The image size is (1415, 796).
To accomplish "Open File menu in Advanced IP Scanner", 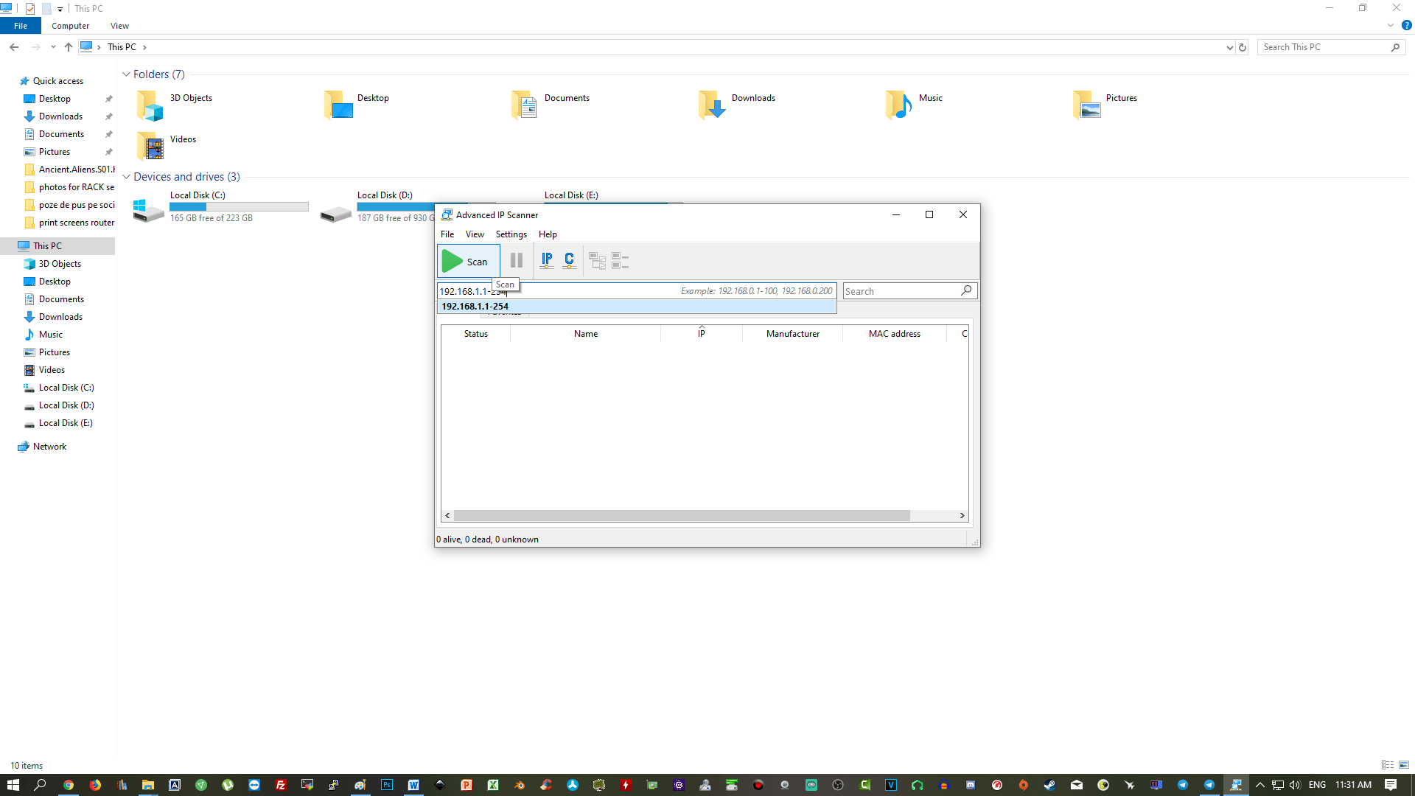I will [447, 234].
